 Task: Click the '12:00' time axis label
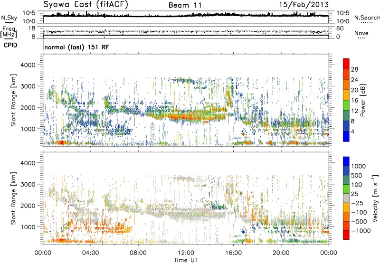point(186,253)
